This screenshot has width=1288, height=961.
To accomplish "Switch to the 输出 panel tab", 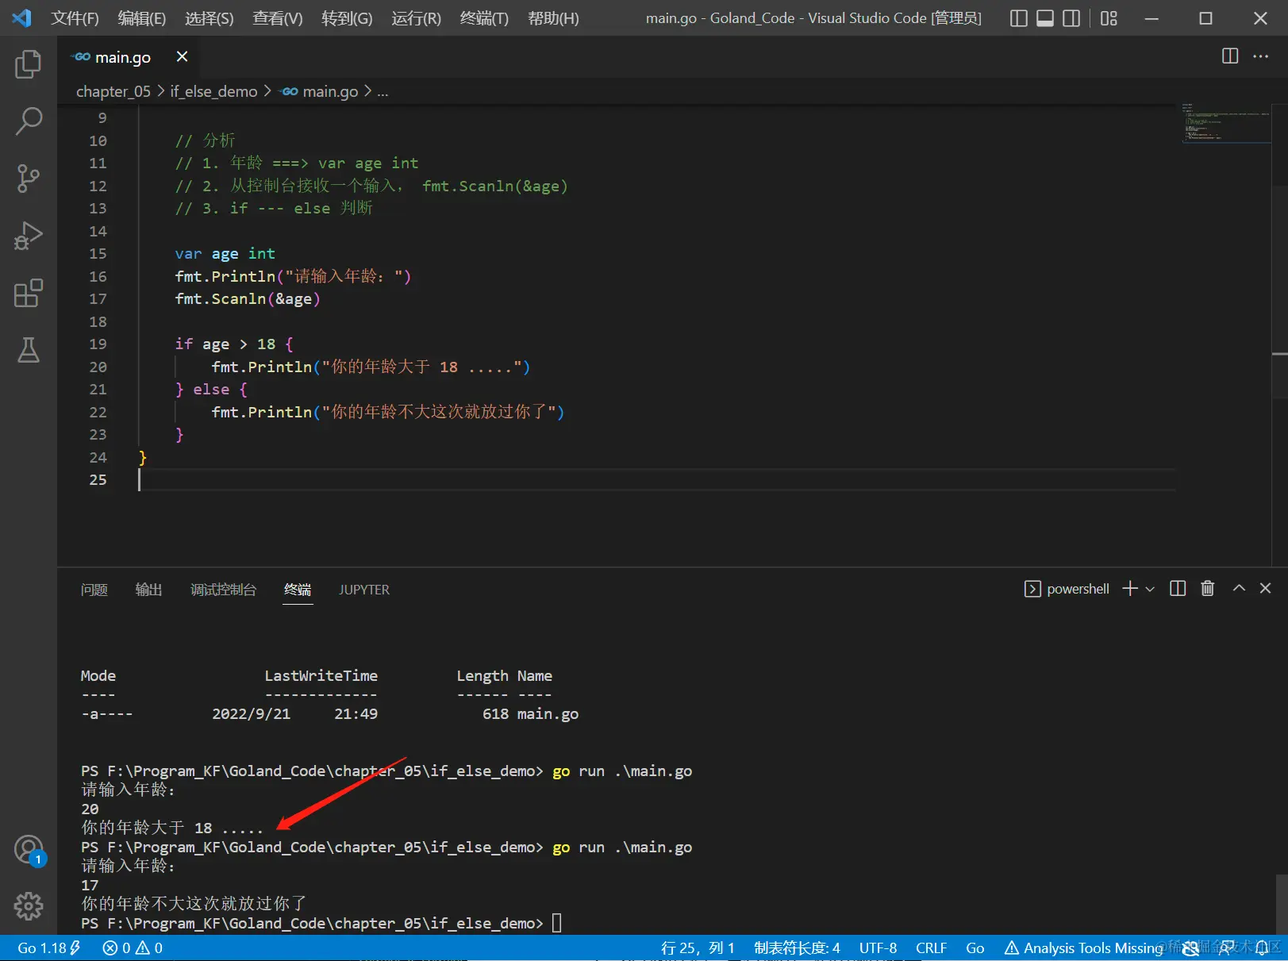I will 148,590.
